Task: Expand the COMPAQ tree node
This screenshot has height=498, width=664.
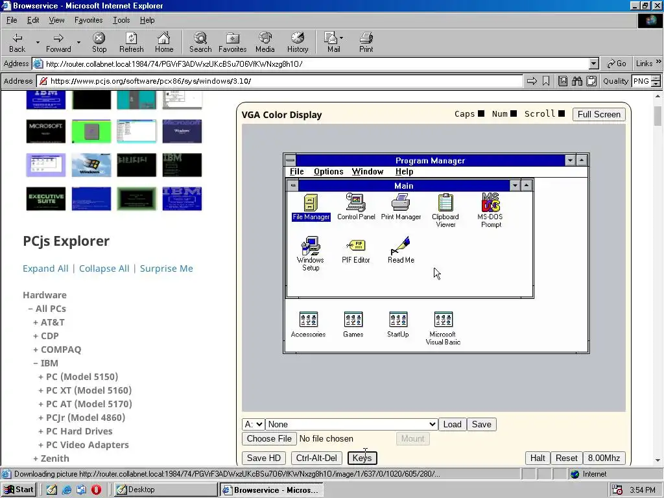Action: [x=36, y=350]
